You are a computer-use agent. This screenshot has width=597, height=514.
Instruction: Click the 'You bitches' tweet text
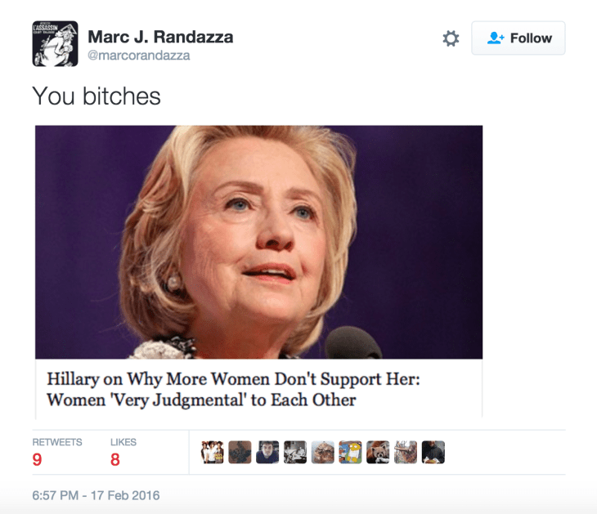tap(97, 96)
